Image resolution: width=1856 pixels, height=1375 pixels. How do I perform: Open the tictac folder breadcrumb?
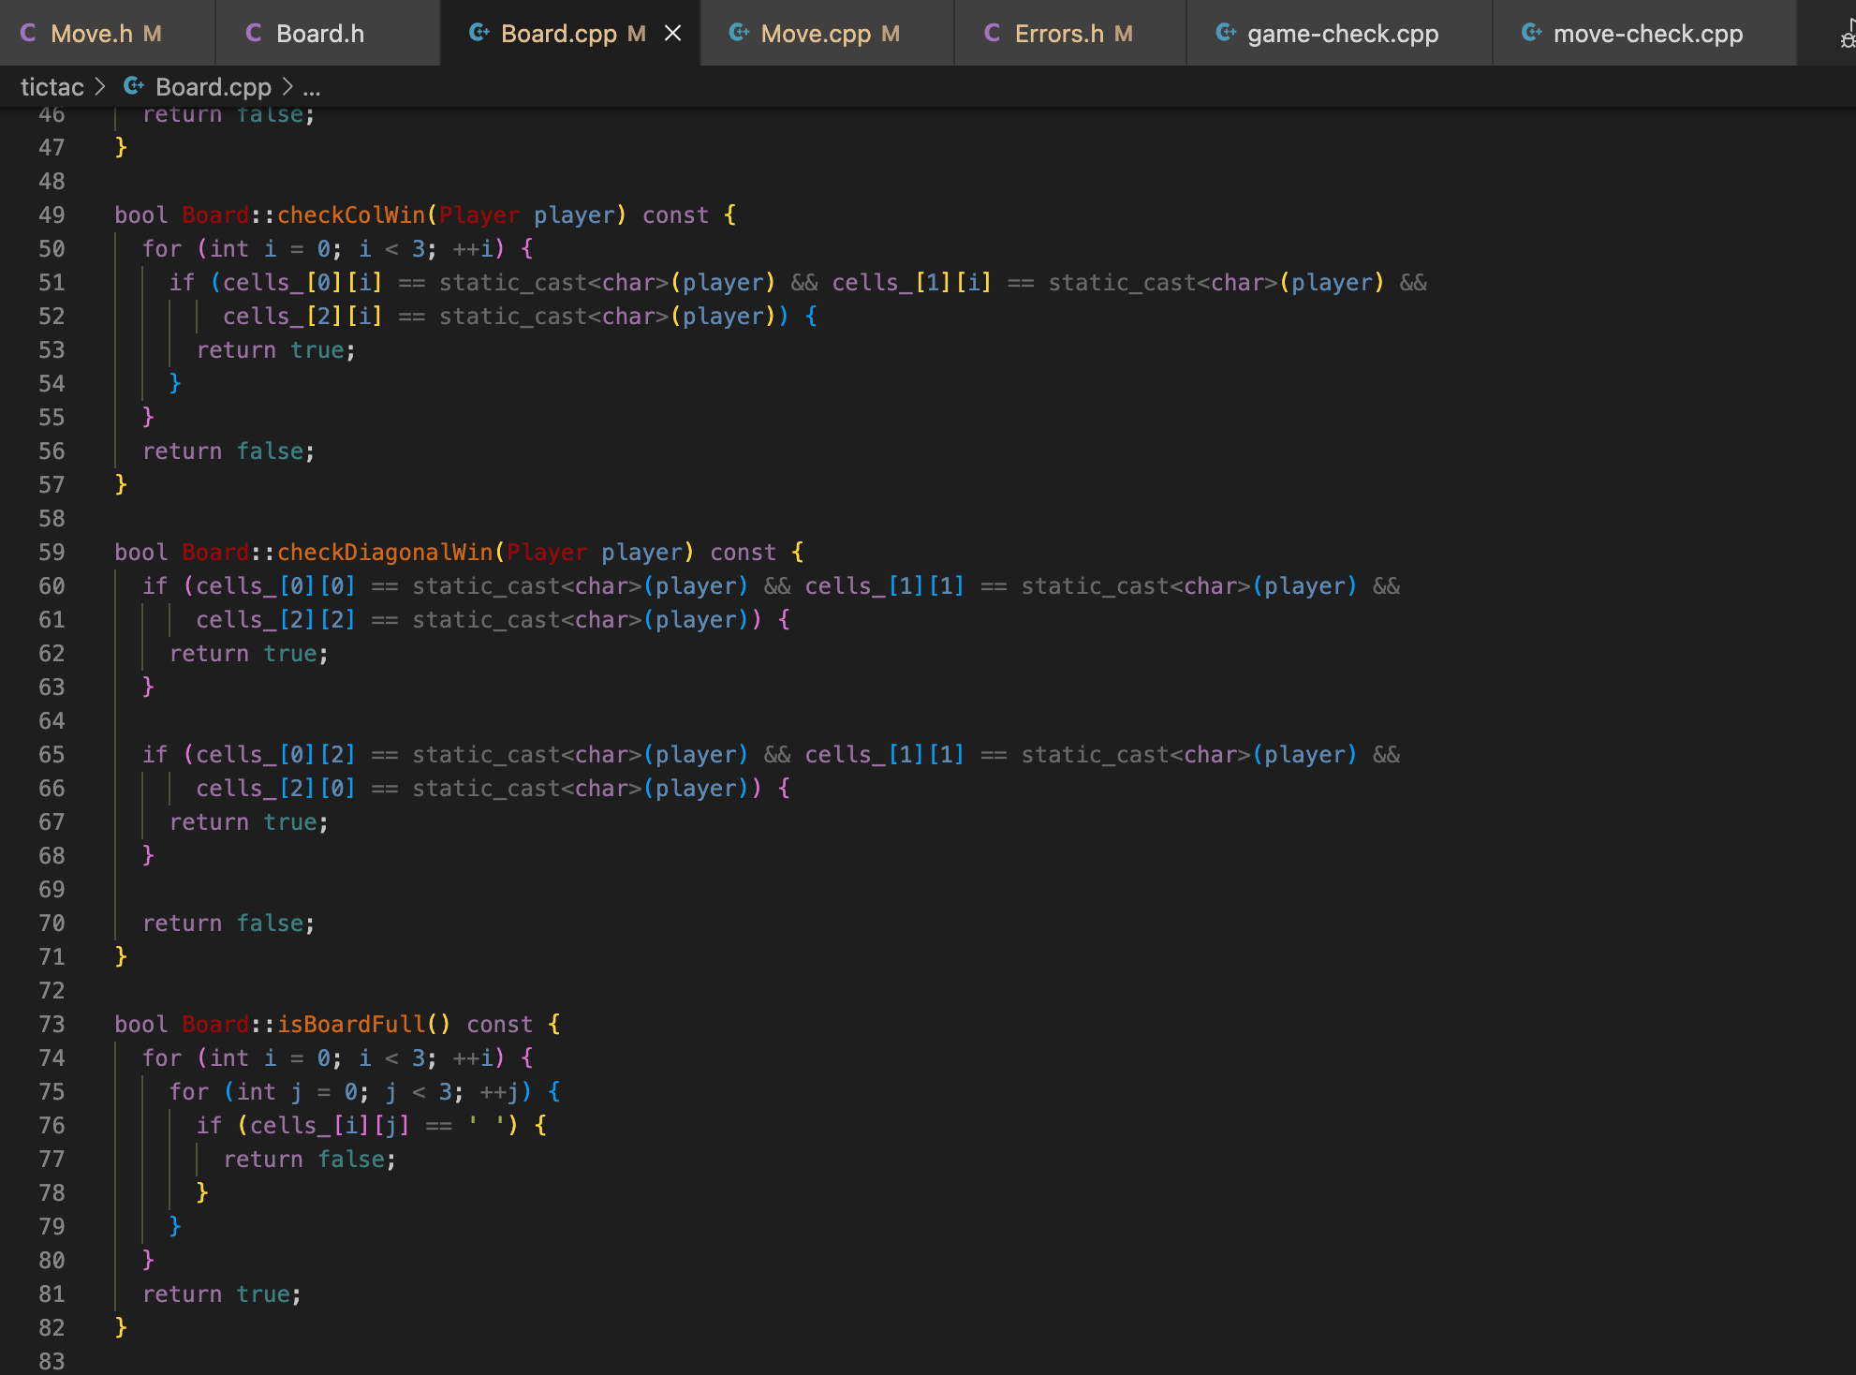click(x=52, y=87)
